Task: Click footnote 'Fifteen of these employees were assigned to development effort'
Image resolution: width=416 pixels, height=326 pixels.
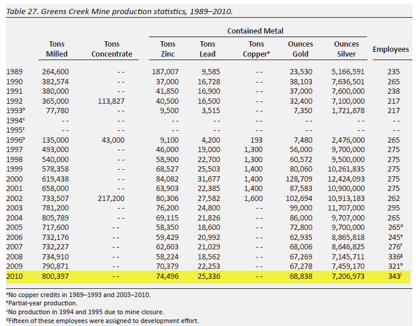Action: pos(102,321)
